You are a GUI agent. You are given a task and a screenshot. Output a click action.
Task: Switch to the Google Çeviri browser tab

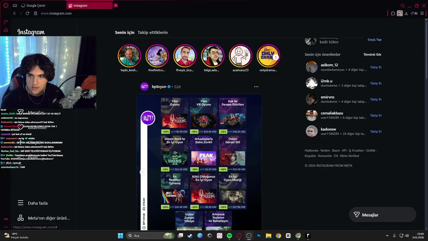click(x=42, y=6)
